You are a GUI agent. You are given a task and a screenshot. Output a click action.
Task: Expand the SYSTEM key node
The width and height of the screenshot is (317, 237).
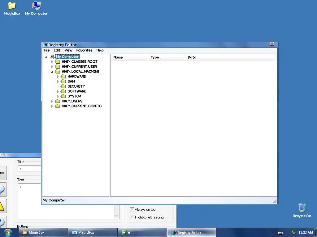pyautogui.click(x=58, y=96)
